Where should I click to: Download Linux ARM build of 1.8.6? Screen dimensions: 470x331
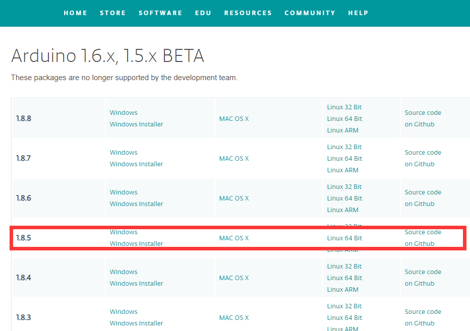pos(342,210)
